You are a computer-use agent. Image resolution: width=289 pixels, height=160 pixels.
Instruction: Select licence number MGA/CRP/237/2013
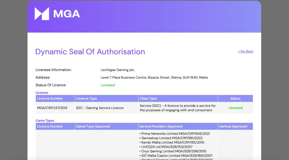pyautogui.click(x=52, y=108)
